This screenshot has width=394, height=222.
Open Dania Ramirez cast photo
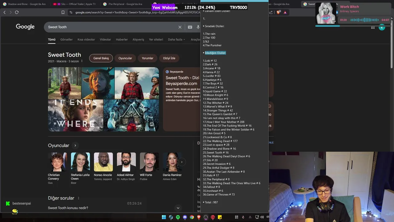[x=172, y=162]
